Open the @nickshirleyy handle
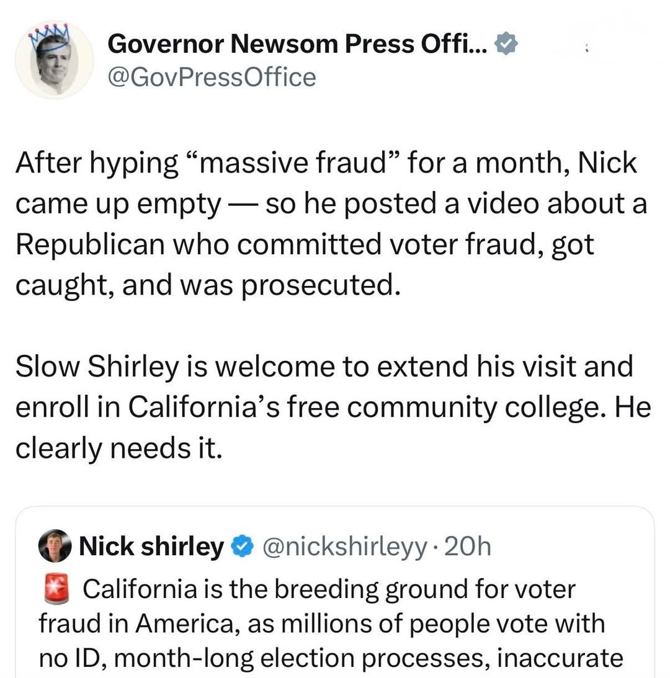670x678 pixels. click(346, 546)
